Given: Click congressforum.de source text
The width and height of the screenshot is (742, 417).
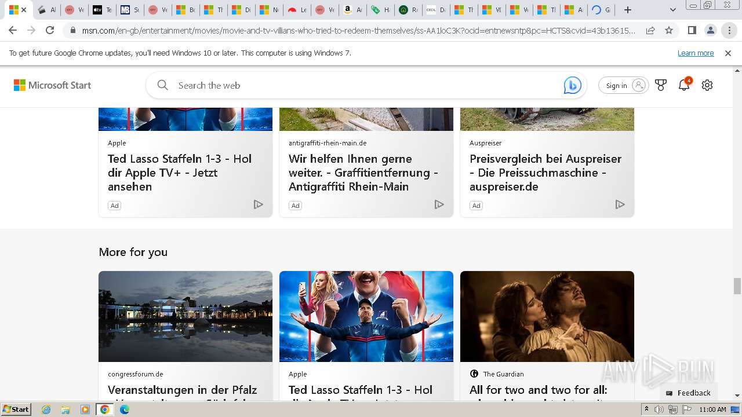Looking at the screenshot, I should (136, 374).
